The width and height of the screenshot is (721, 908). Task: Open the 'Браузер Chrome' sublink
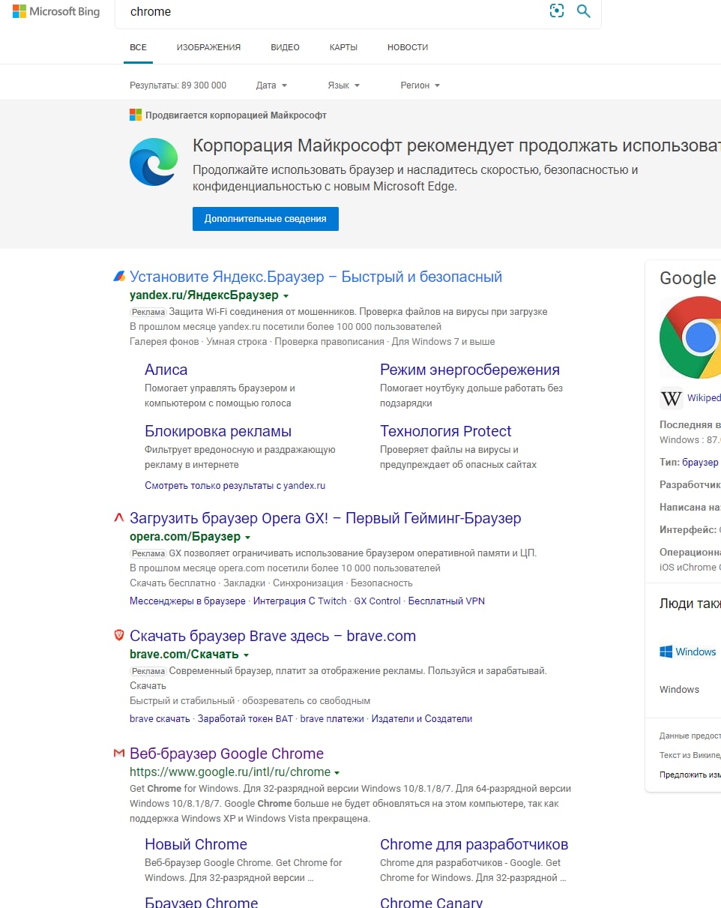click(x=201, y=902)
